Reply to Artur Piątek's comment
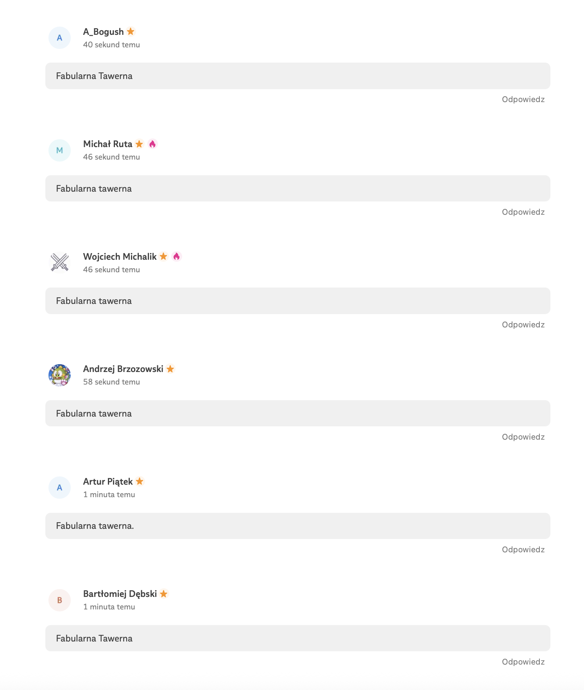The height and width of the screenshot is (690, 584). 523,550
